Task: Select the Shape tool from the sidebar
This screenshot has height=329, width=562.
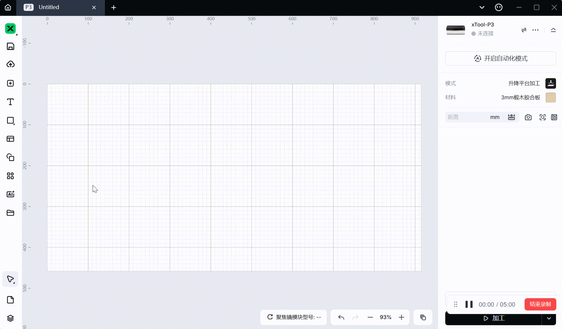Action: pyautogui.click(x=10, y=120)
